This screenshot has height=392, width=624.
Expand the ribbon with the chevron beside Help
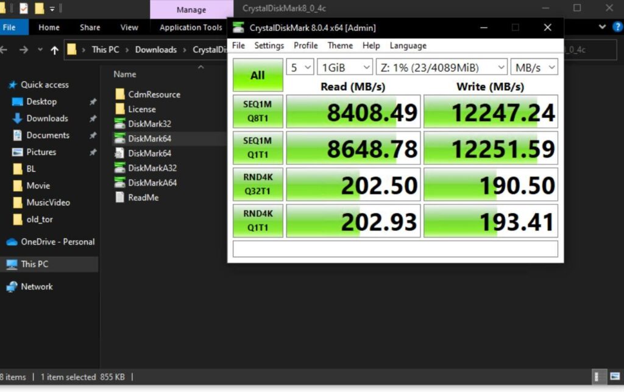click(x=602, y=27)
